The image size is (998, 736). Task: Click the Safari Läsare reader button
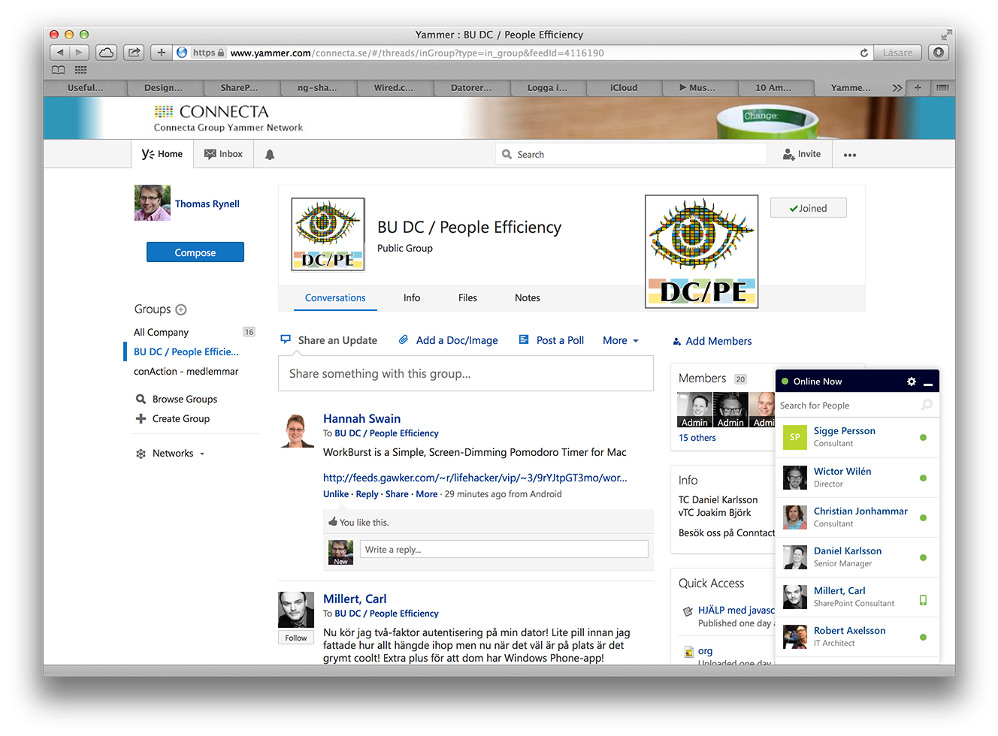pos(898,53)
